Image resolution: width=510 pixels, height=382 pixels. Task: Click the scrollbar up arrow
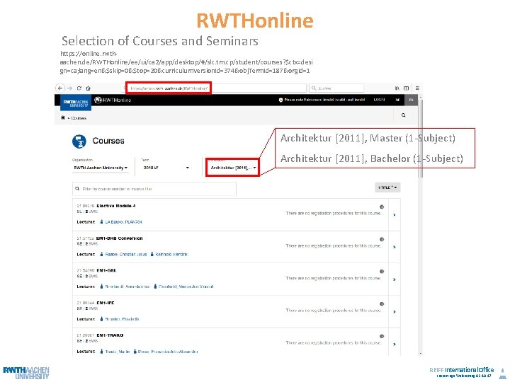click(x=421, y=97)
